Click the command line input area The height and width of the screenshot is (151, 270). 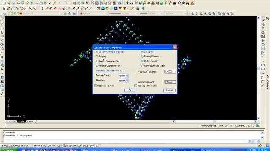pyautogui.click(x=126, y=141)
